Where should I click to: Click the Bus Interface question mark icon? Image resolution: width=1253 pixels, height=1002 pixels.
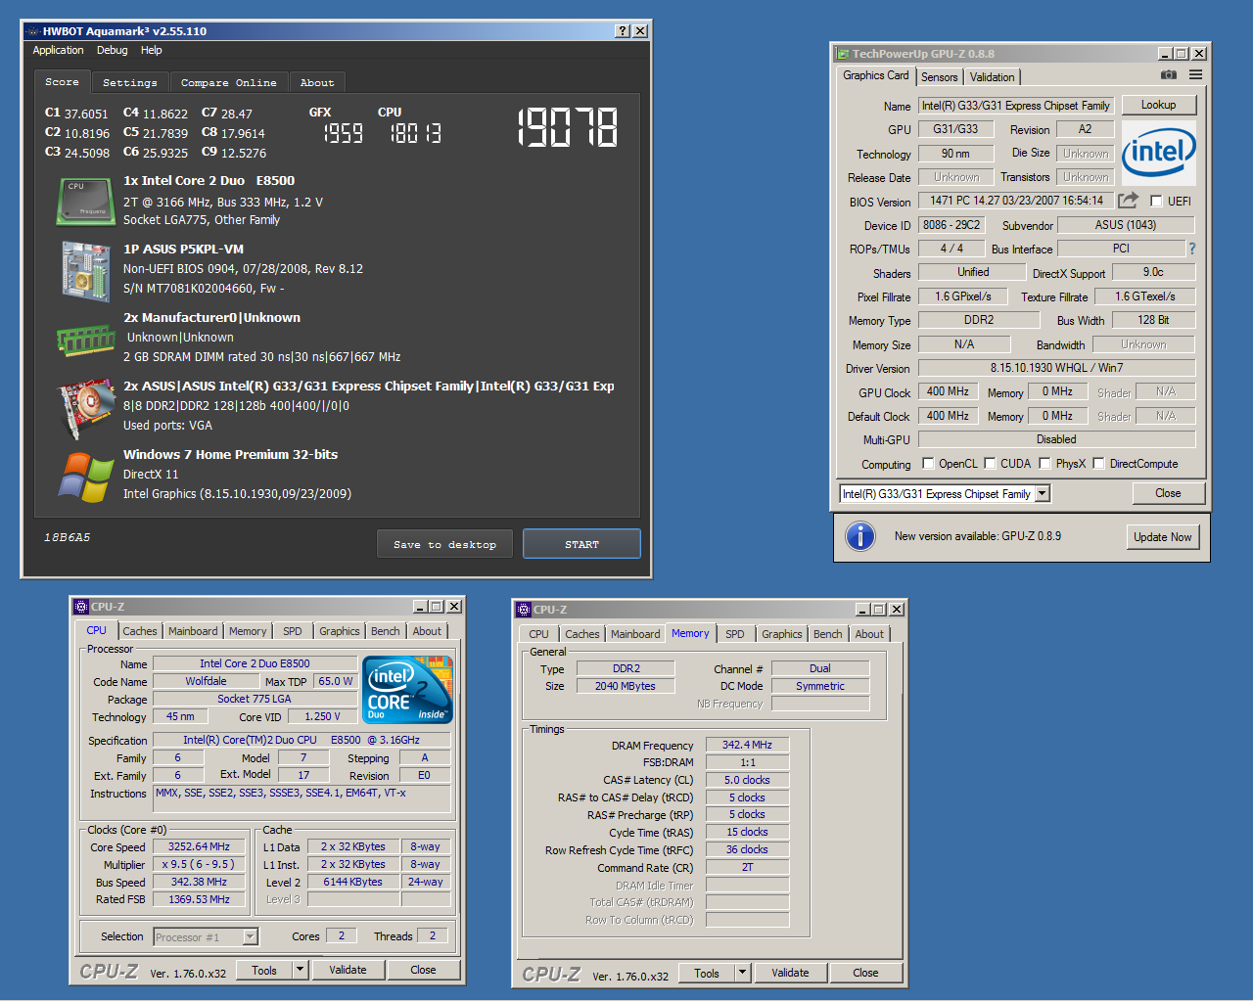(x=1192, y=249)
